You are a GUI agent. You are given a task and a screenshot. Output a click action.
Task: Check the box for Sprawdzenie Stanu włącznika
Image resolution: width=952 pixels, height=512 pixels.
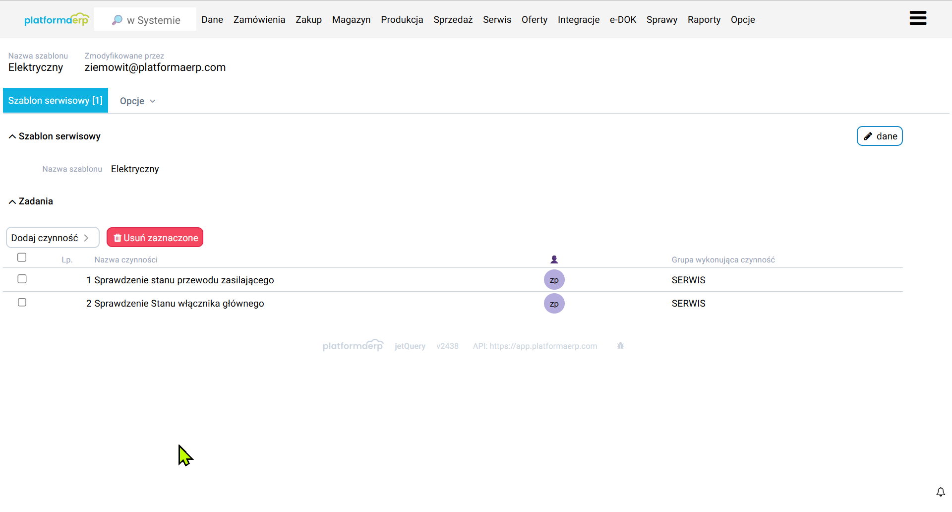[22, 302]
